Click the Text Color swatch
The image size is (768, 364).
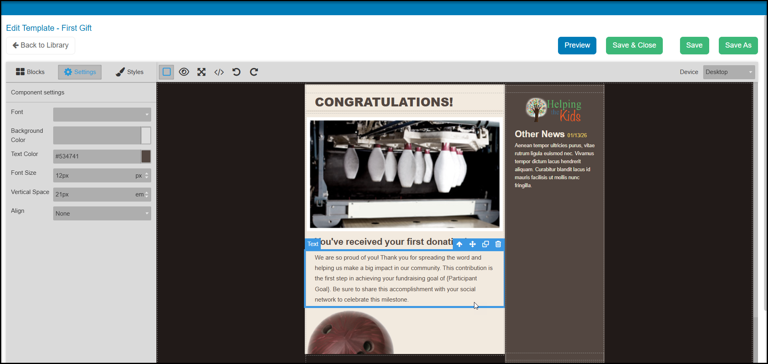click(x=146, y=156)
